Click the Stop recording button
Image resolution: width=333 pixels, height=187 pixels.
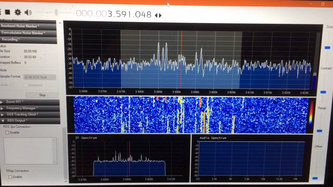(x=42, y=95)
